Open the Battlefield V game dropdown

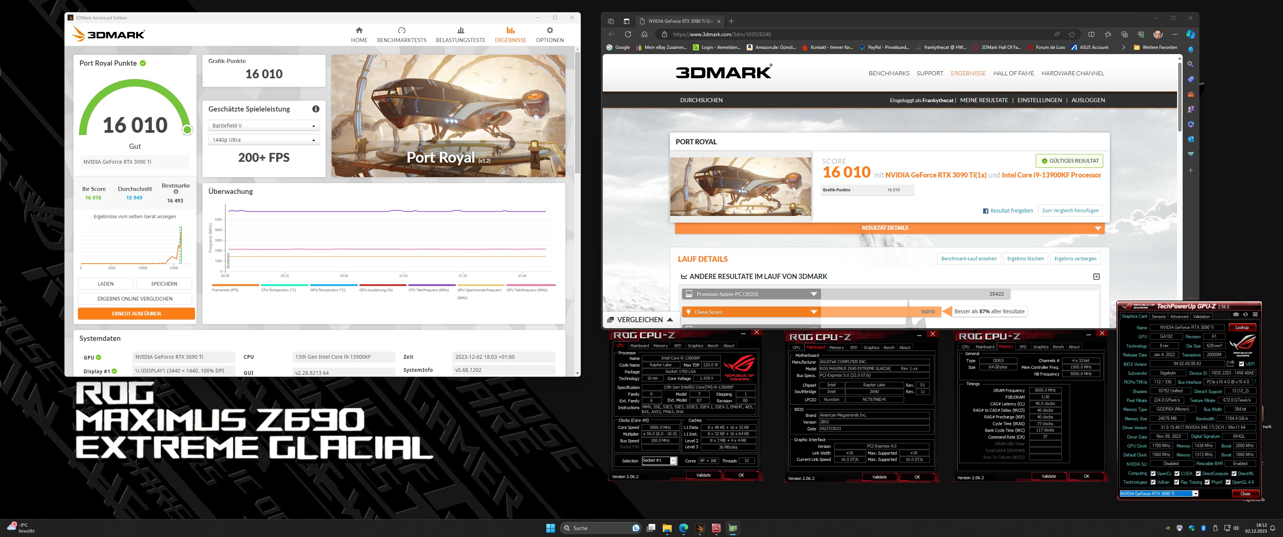tap(263, 126)
